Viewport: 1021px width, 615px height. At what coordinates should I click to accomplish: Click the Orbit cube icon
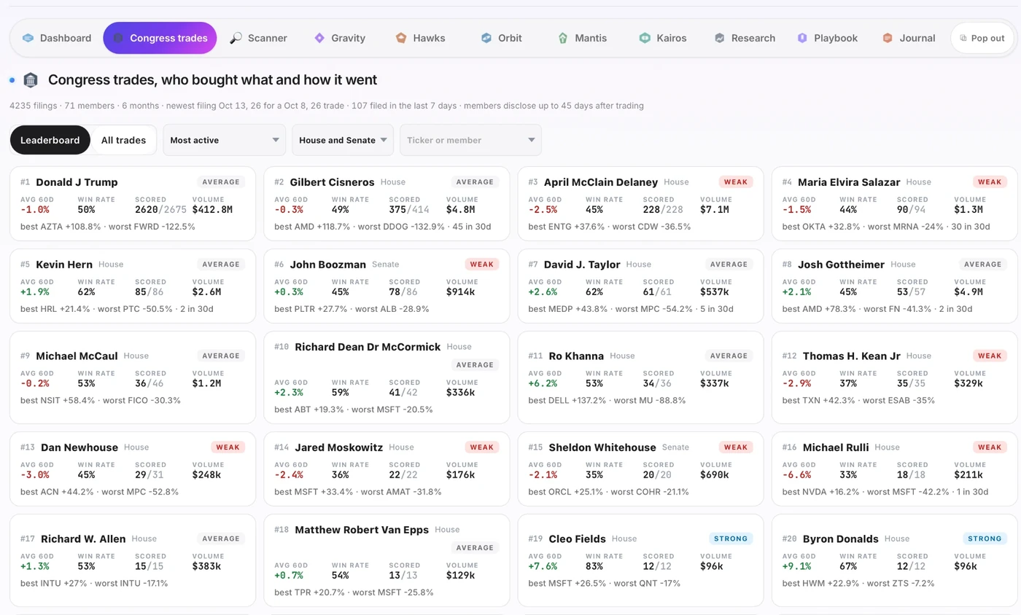point(486,38)
